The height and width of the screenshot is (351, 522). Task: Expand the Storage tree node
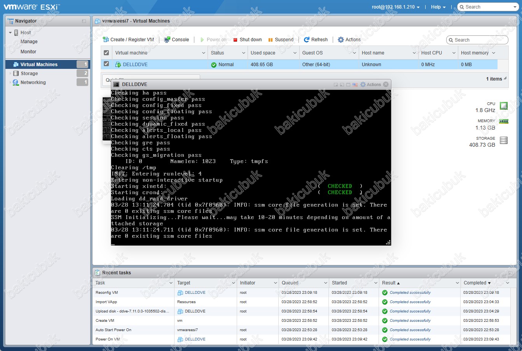point(10,74)
